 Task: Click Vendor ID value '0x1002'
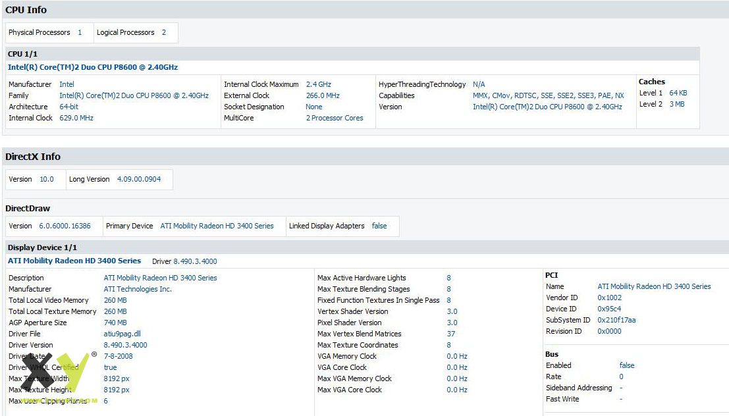pyautogui.click(x=609, y=298)
